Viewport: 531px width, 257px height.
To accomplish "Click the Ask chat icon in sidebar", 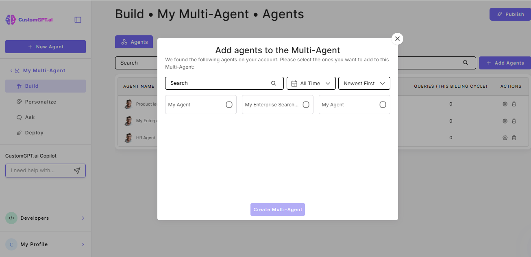I will point(19,117).
